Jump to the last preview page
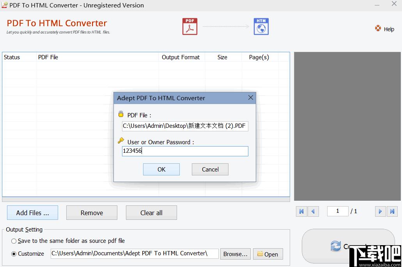Screen dimensions: 402x267 [392, 211]
